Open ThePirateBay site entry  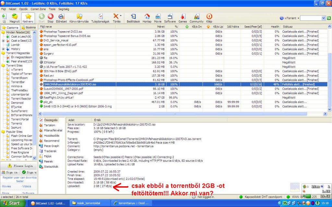tap(19, 90)
